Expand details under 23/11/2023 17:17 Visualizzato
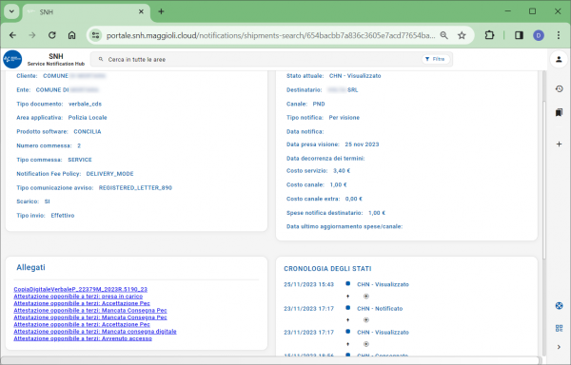Screen dimensions: 571x365 point(366,344)
